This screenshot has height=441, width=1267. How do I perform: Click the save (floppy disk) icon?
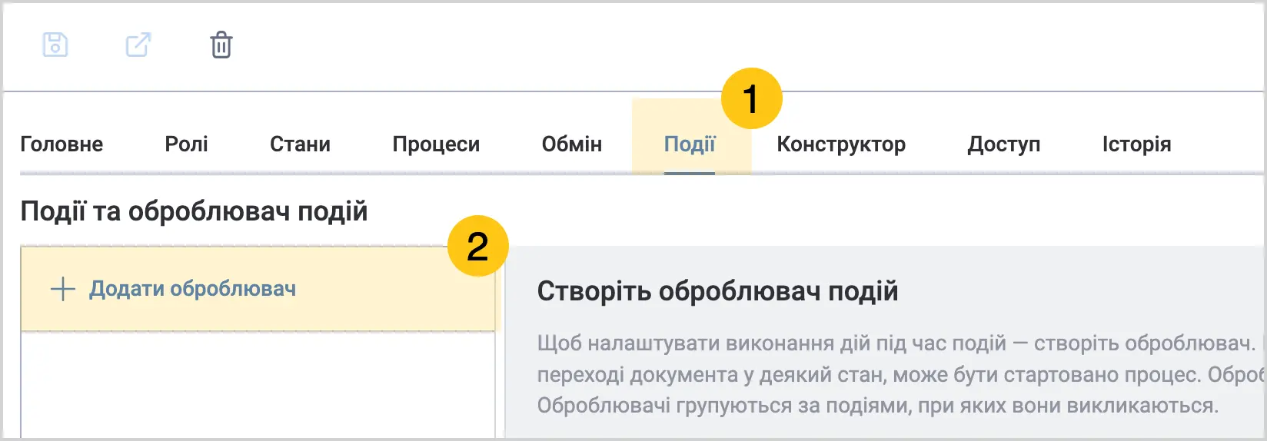[x=55, y=45]
